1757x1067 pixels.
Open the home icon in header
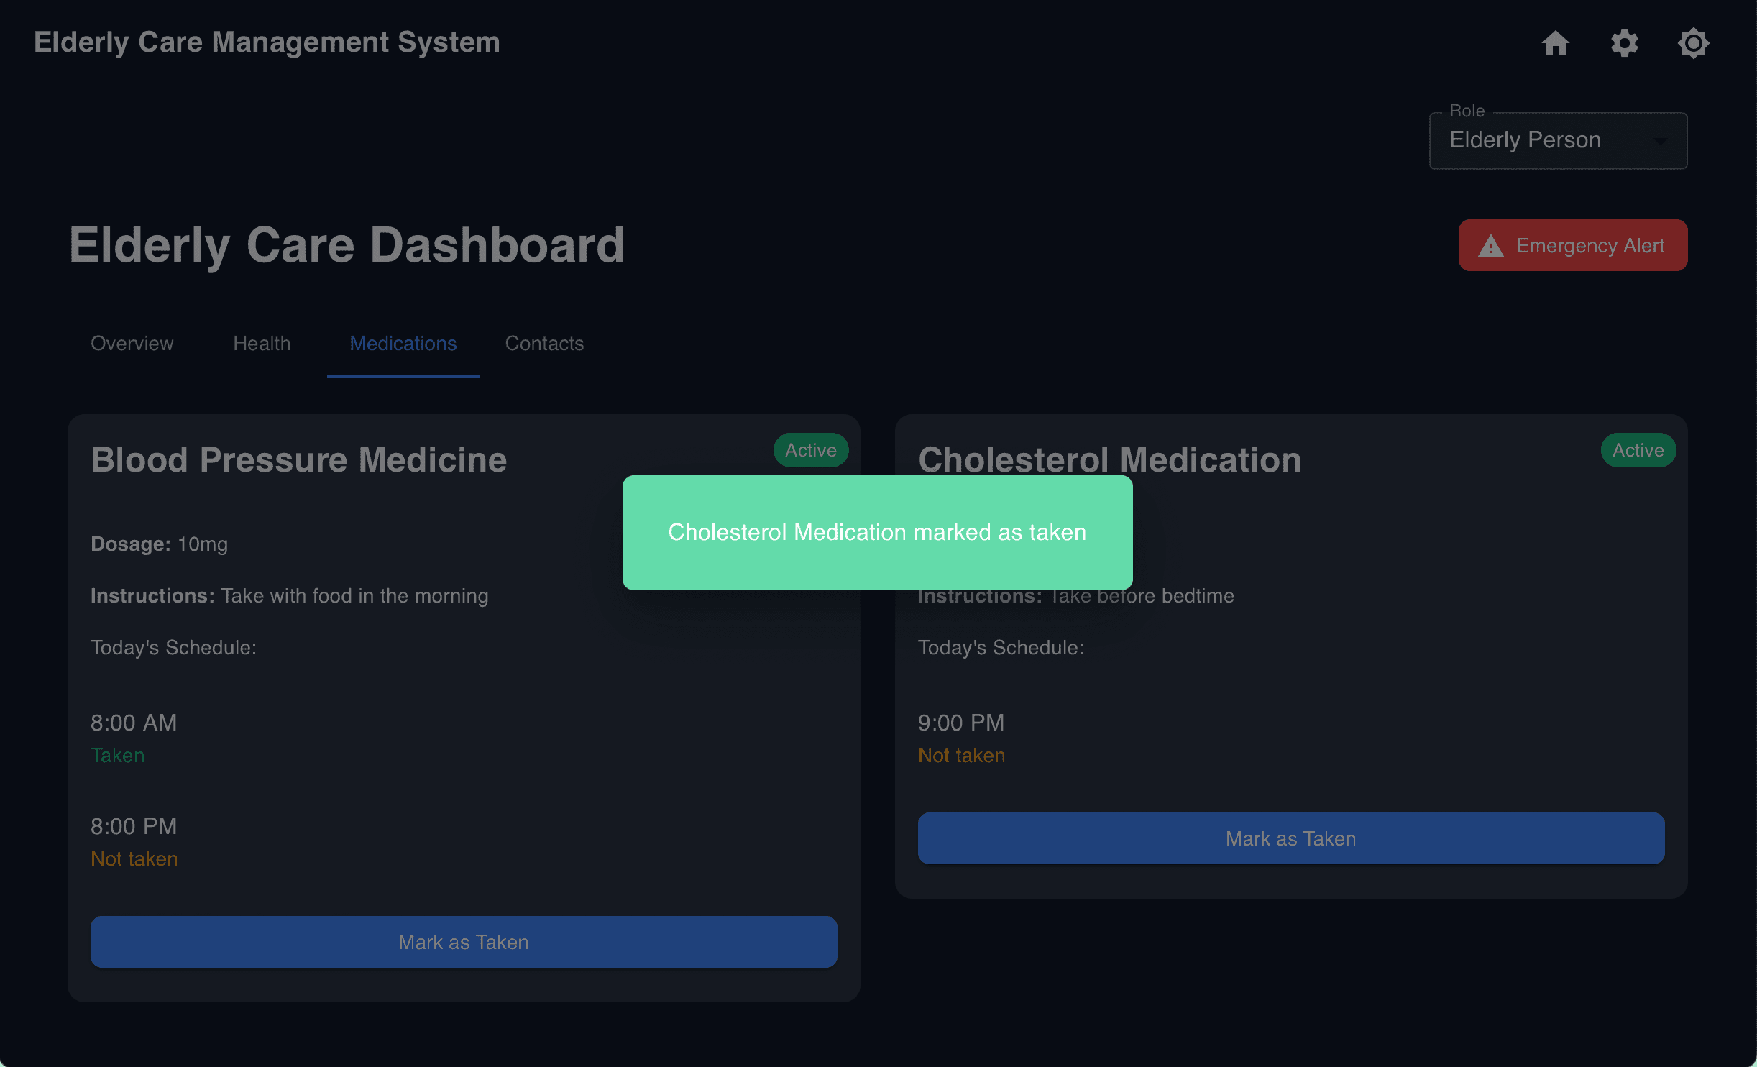tap(1555, 43)
